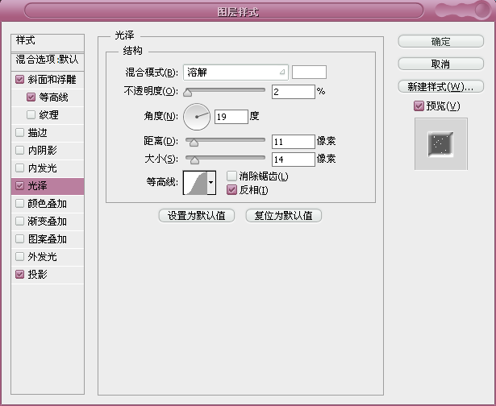
Task: Enable the 图案叠加 checkbox
Action: [19, 238]
